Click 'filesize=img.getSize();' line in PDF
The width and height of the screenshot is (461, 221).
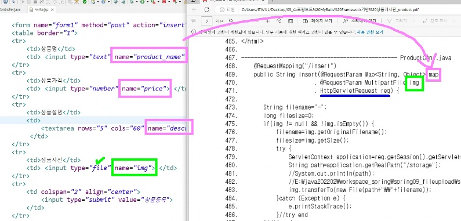(x=313, y=140)
